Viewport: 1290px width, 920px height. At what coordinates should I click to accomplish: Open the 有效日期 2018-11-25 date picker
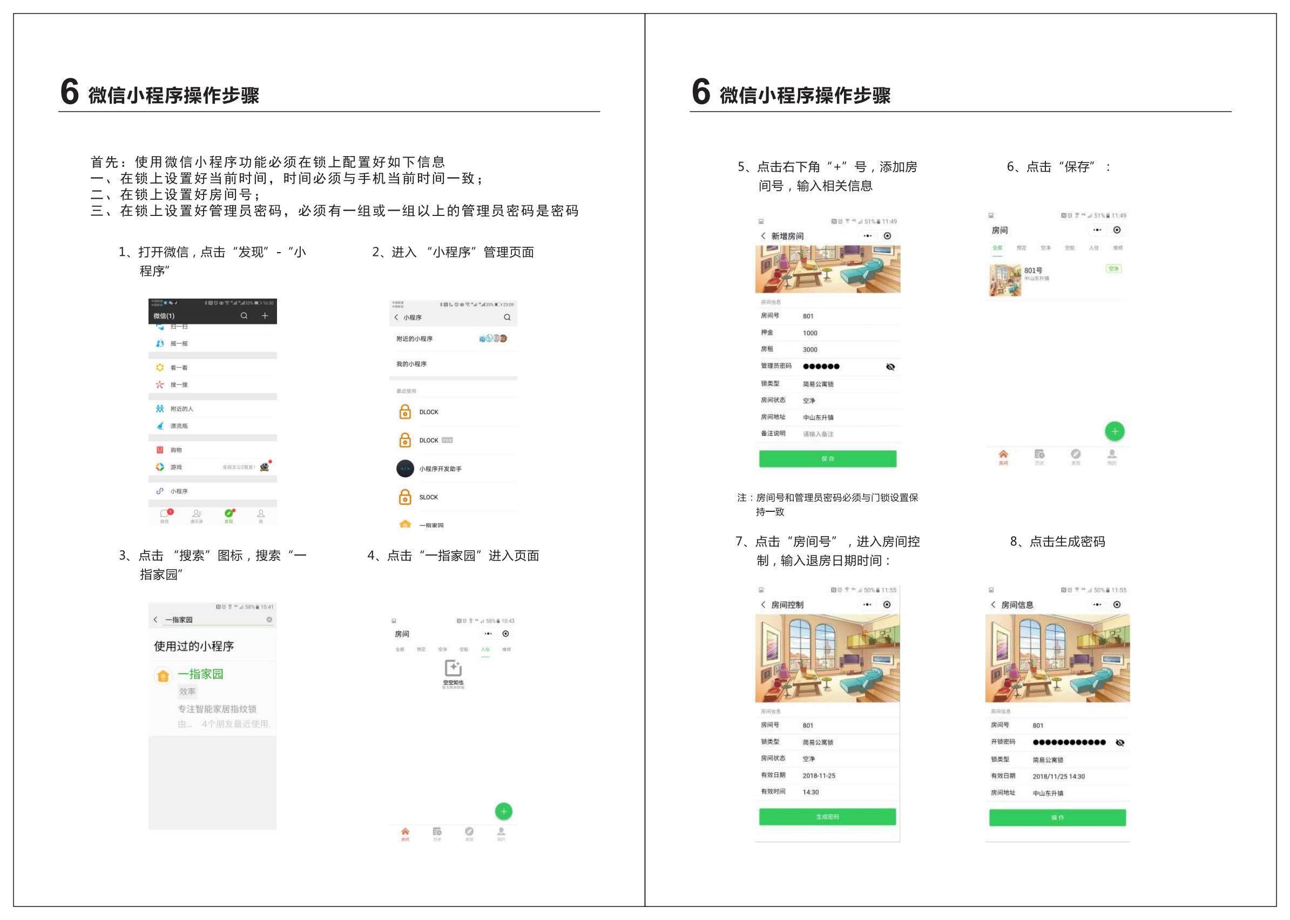pos(819,775)
